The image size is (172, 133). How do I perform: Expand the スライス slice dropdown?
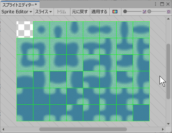pyautogui.click(x=44, y=12)
